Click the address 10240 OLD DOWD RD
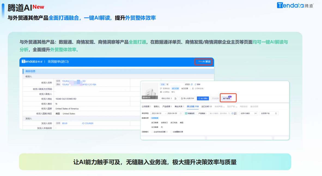This screenshot has height=176, width=322. point(66,99)
